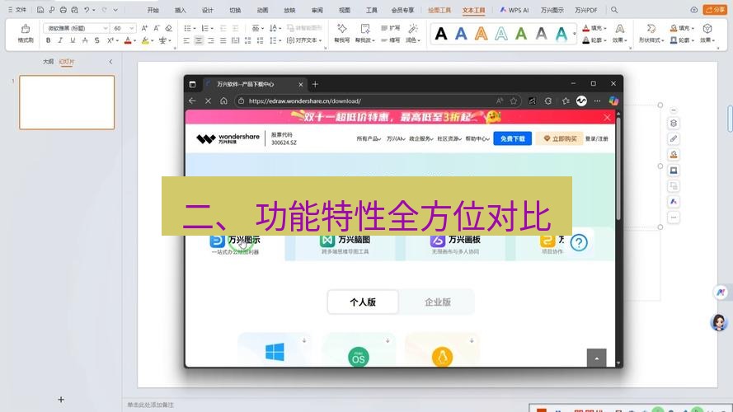Open 形状样式 shape styles dropdown
Screen dimensions: 733x412
(651, 34)
